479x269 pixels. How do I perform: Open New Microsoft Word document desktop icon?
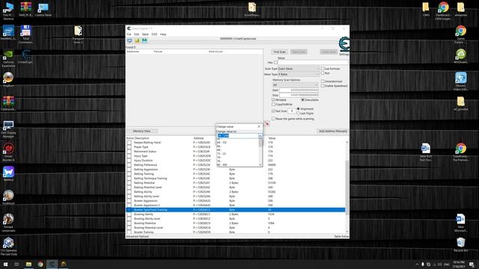click(x=461, y=223)
